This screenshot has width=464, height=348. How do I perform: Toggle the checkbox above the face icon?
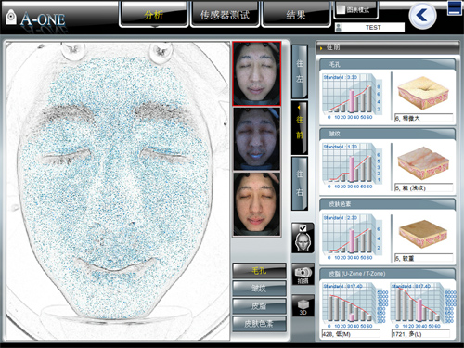[303, 228]
